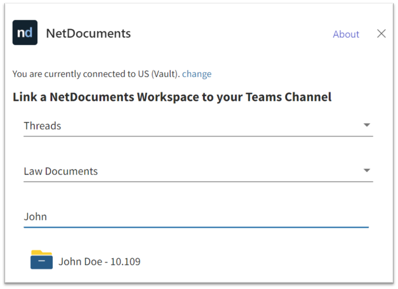Expand the Threads dropdown arrow
The width and height of the screenshot is (398, 289).
(367, 125)
